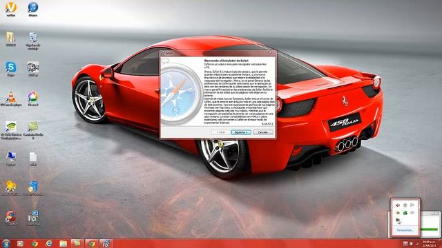This screenshot has height=248, width=442.
Task: Open the Windows Start orb
Action: tap(6, 243)
